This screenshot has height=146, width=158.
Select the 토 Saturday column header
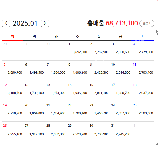(143, 36)
